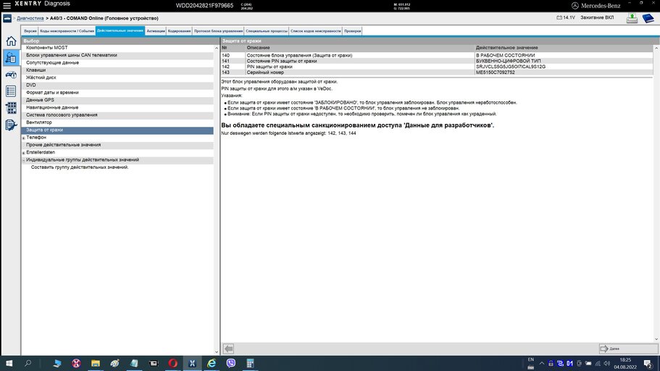This screenshot has width=660, height=371.
Task: Open the Список кодов неисправности tab
Action: [316, 30]
